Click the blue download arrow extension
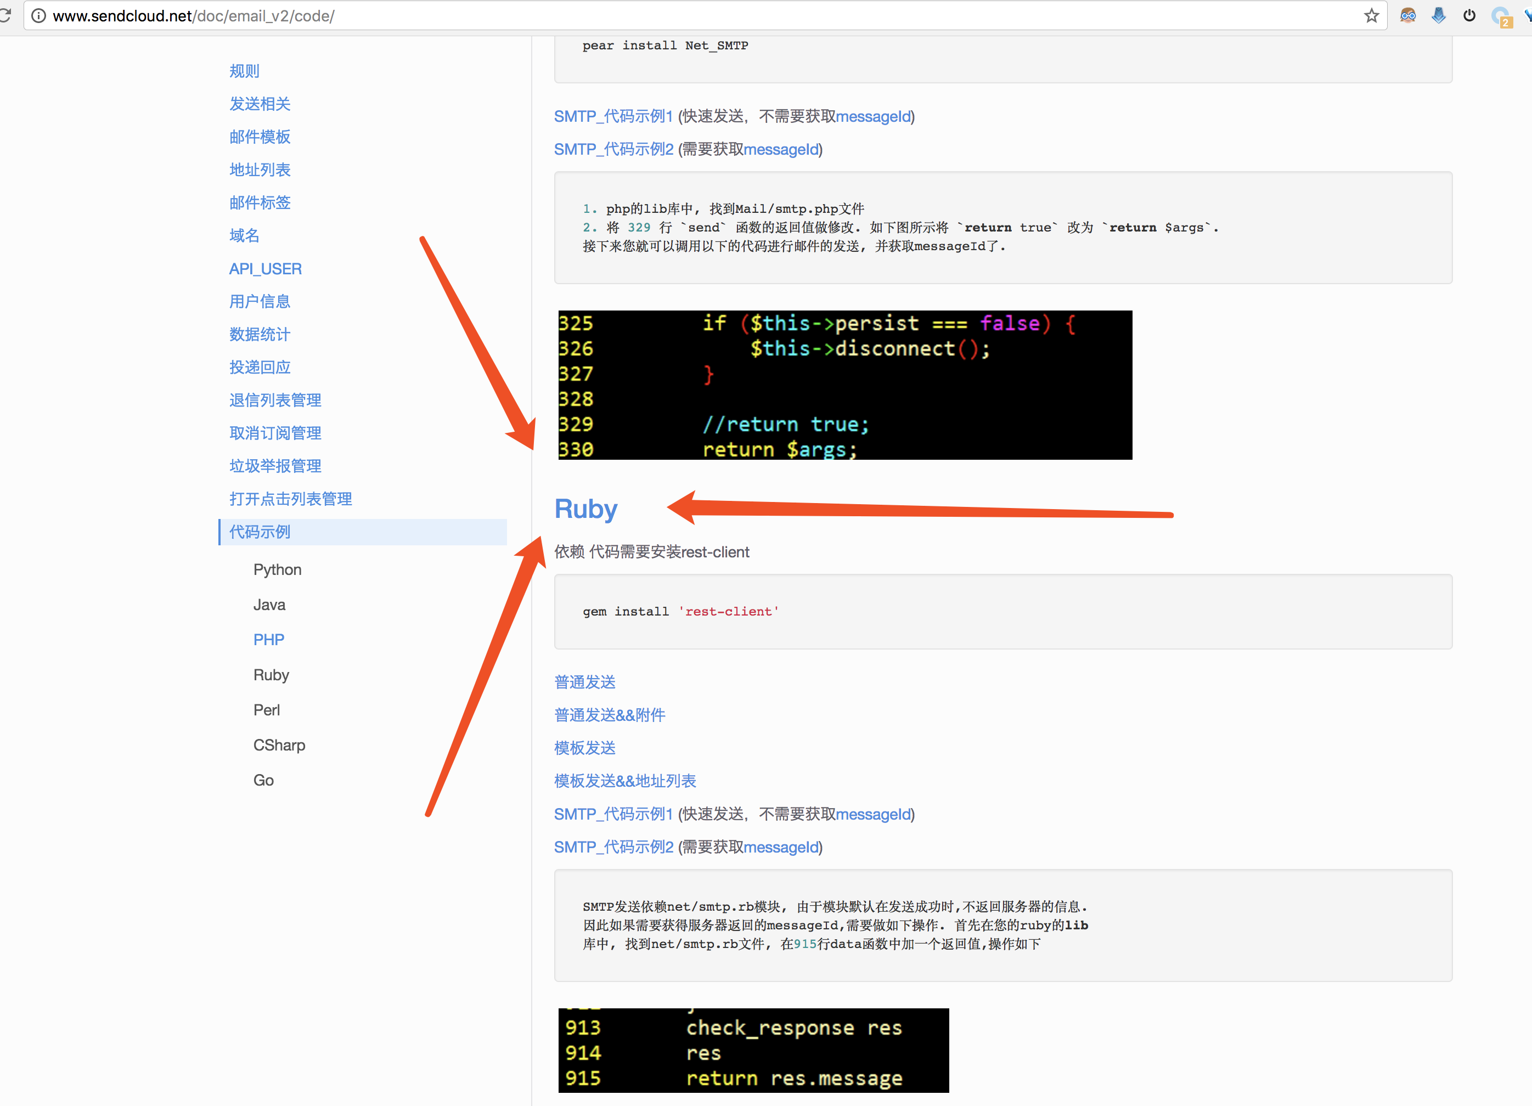Viewport: 1532px width, 1106px height. click(1439, 15)
